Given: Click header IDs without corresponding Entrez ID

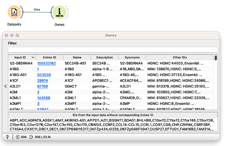Looking at the screenshot, I should tap(113, 115).
